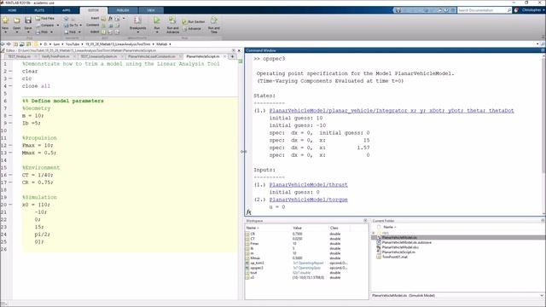The height and width of the screenshot is (307, 546).
Task: Click the Insert function fx icon
Action: [x=110, y=19]
